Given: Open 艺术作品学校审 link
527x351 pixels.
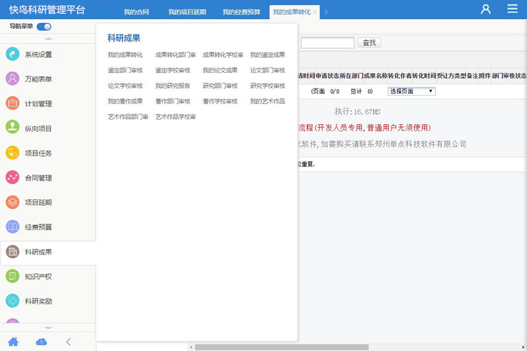Looking at the screenshot, I should coord(175,116).
